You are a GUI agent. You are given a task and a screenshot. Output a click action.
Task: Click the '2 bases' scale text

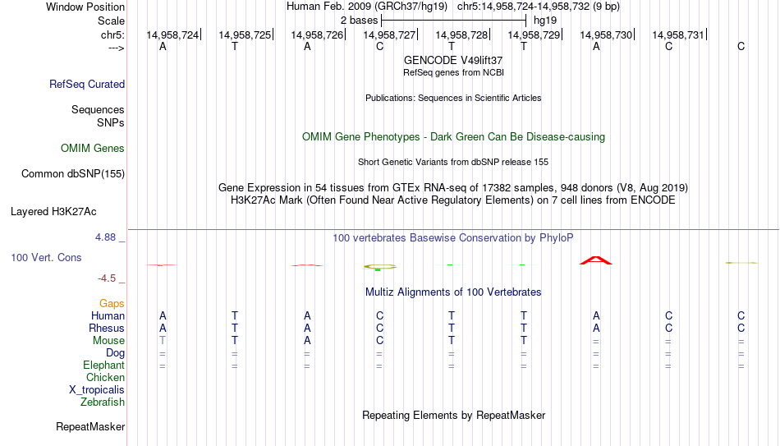[x=359, y=21]
